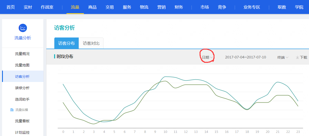Open the 日期 dropdown
Image resolution: width=309 pixels, height=136 pixels.
click(207, 57)
